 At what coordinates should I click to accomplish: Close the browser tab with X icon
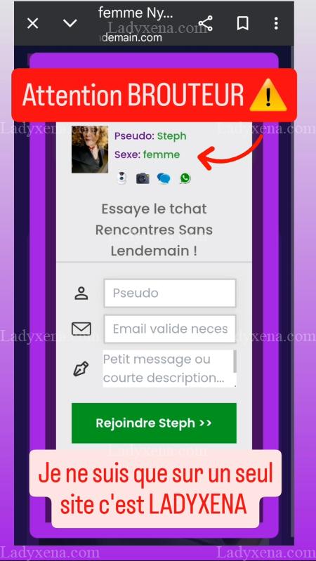point(32,24)
